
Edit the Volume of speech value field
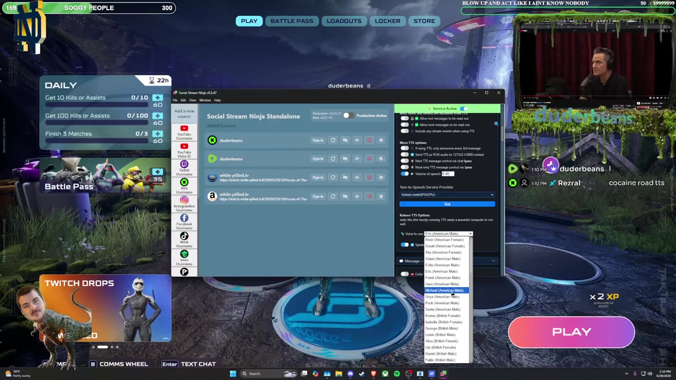pos(448,174)
